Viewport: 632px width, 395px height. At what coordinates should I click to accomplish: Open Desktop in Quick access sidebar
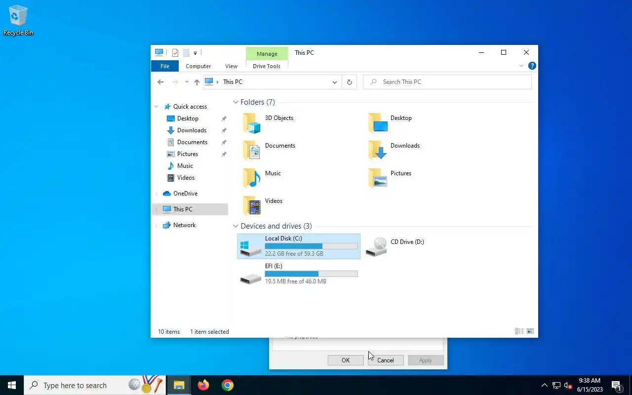pyautogui.click(x=188, y=118)
